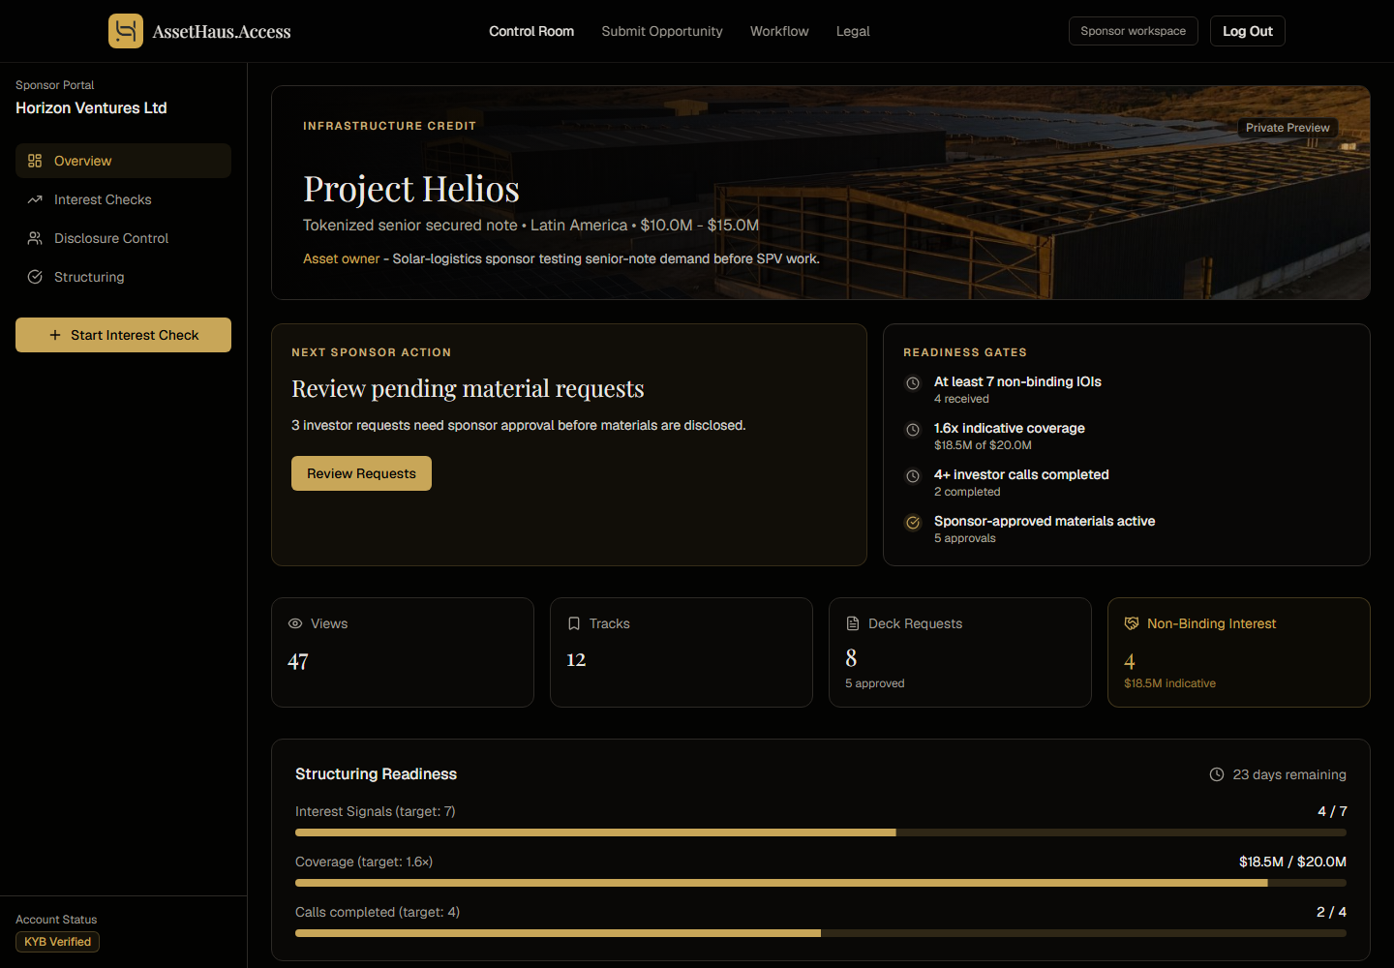Click the bookmark icon on Tracks card
The height and width of the screenshot is (968, 1394).
[574, 623]
